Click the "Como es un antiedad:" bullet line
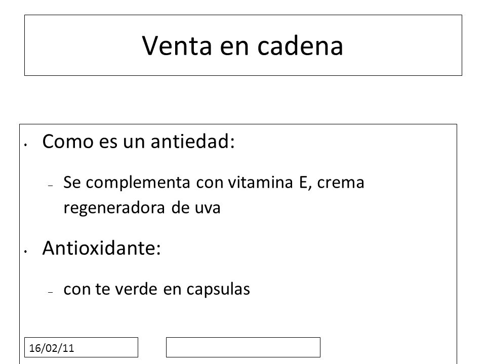Image resolution: width=486 pixels, height=364 pixels. [x=138, y=142]
